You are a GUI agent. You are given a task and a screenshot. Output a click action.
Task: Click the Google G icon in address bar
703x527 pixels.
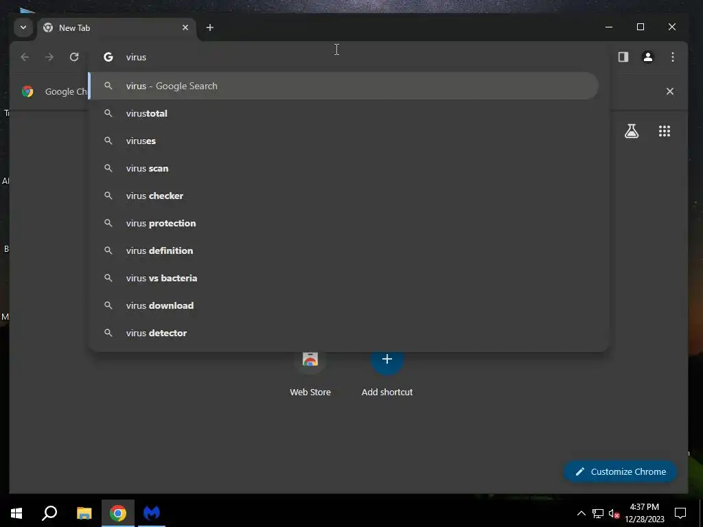108,57
